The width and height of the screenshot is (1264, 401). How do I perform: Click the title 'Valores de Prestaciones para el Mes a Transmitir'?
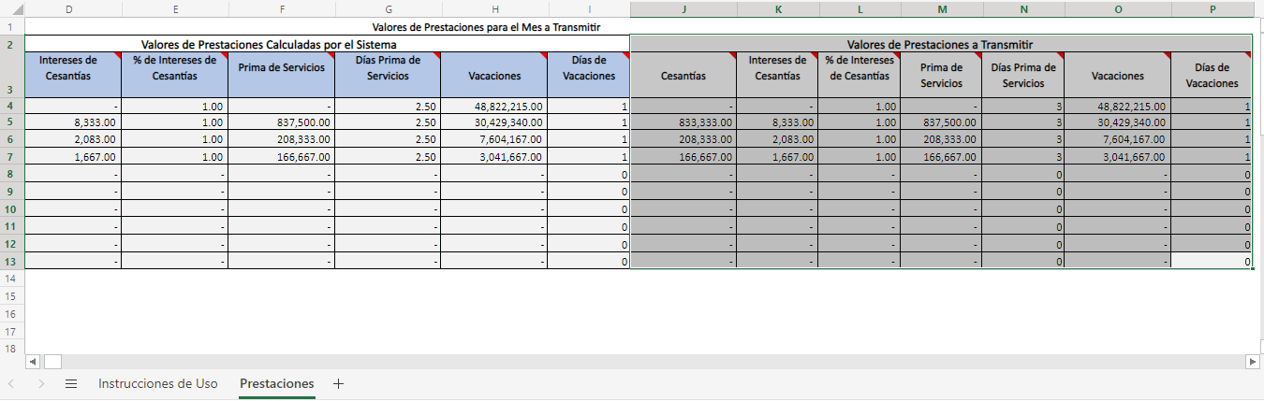(485, 27)
